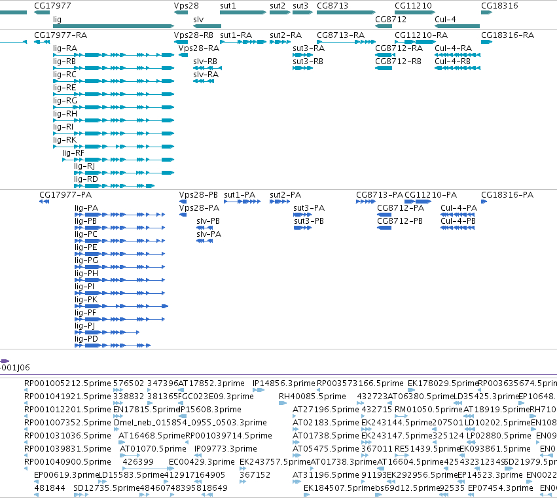Click the CG8713-RA transcript label
The image size is (557, 498).
(340, 35)
